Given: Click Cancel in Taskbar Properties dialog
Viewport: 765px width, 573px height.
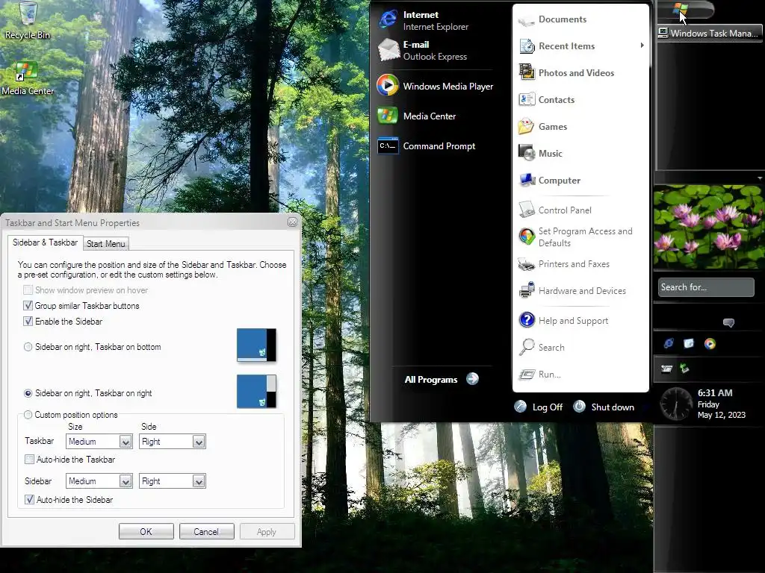Looking at the screenshot, I should (206, 531).
